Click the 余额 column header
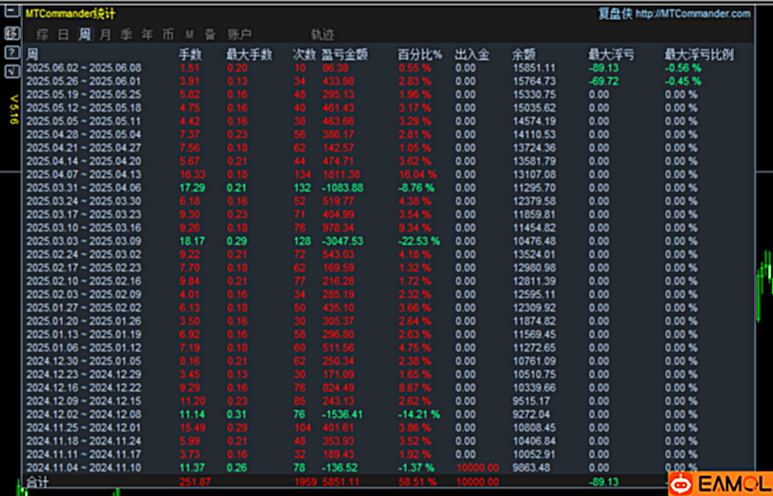The image size is (773, 496). point(524,54)
